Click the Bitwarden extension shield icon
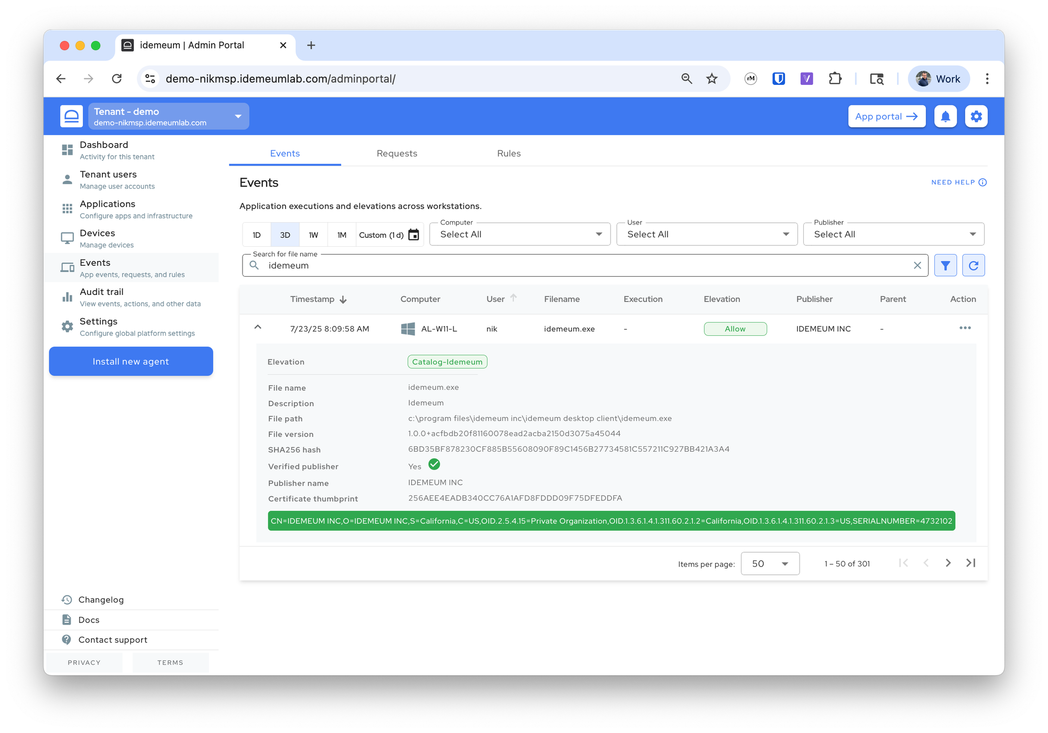The image size is (1048, 733). 779,79
